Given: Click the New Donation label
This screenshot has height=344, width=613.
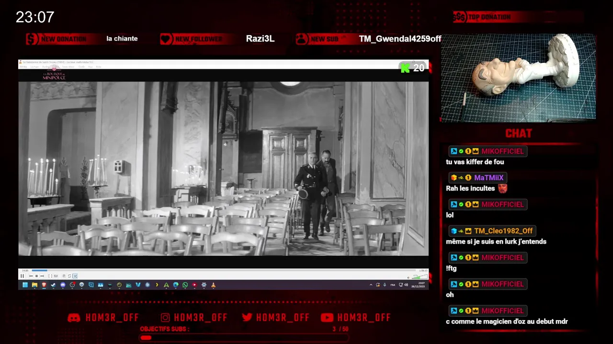Looking at the screenshot, I should pyautogui.click(x=64, y=39).
